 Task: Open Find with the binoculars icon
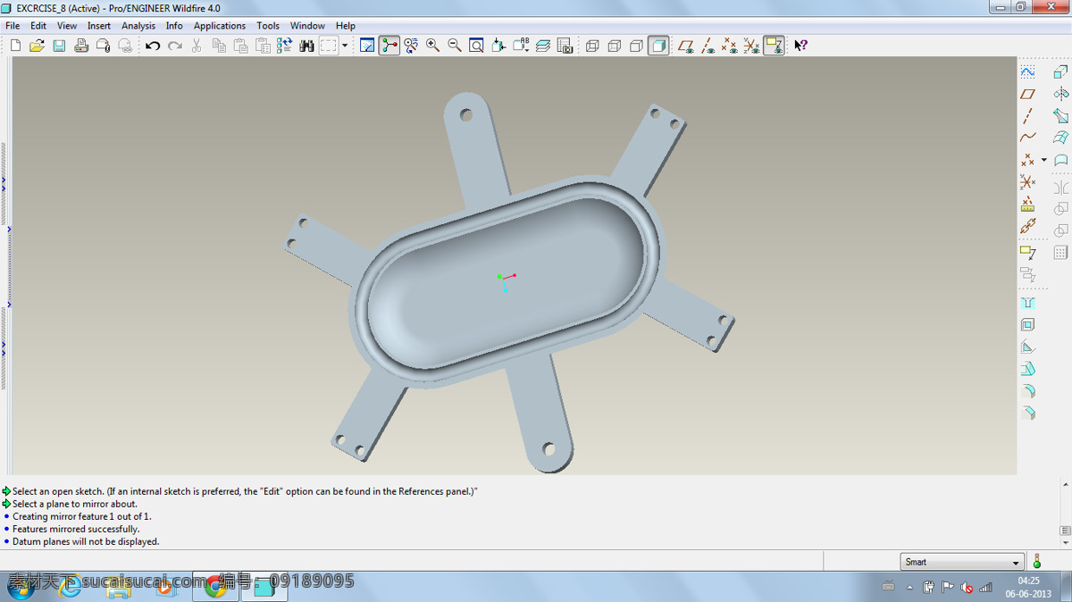pyautogui.click(x=306, y=46)
